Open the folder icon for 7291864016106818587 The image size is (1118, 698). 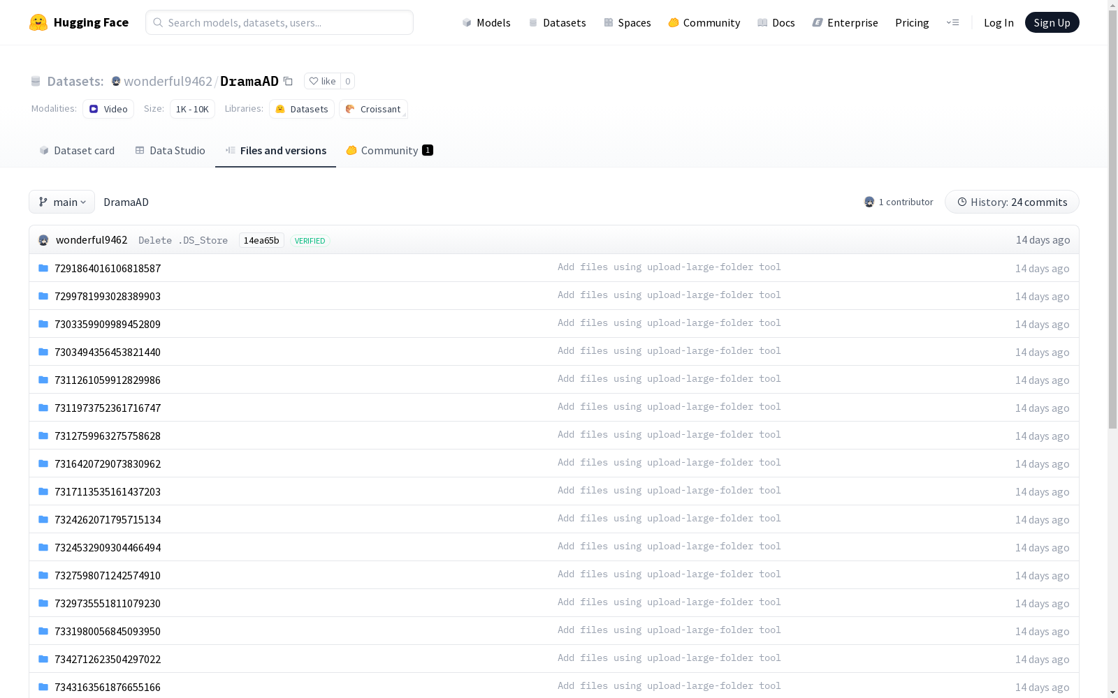click(43, 268)
